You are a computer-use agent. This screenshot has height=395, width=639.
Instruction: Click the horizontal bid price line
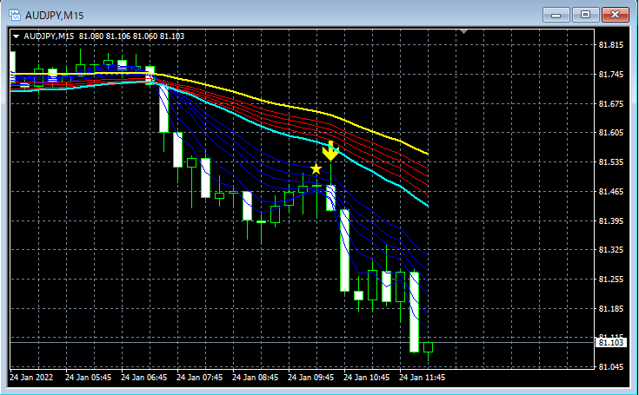point(303,343)
